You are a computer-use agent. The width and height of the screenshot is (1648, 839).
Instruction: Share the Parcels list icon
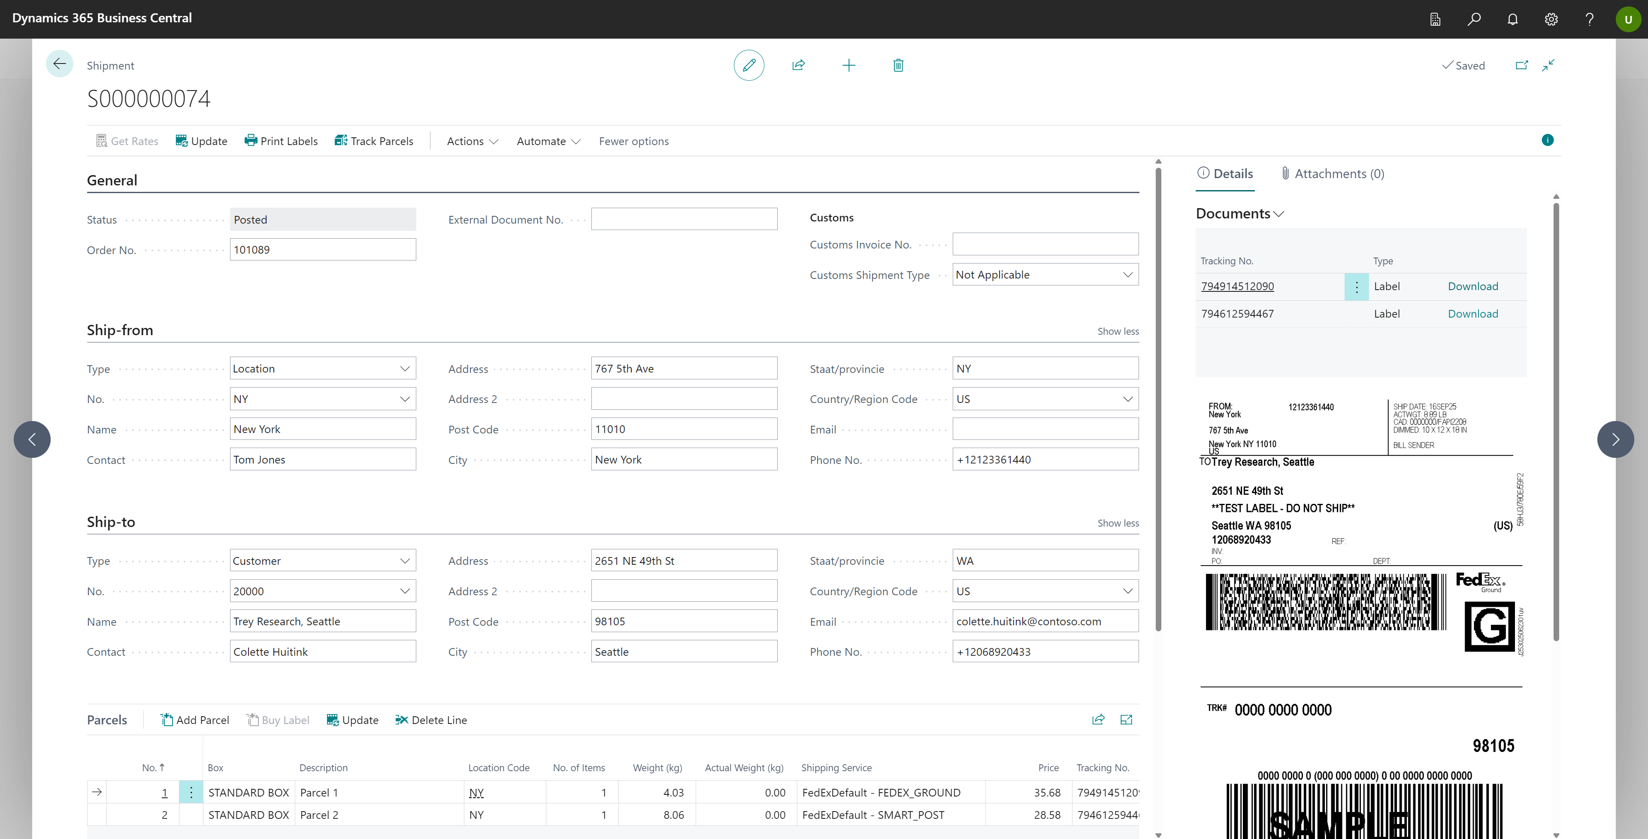tap(1099, 719)
